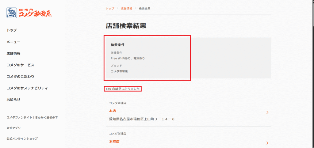Click the 店舗検索結果 page heading
This screenshot has width=314, height=148.
pos(126,26)
